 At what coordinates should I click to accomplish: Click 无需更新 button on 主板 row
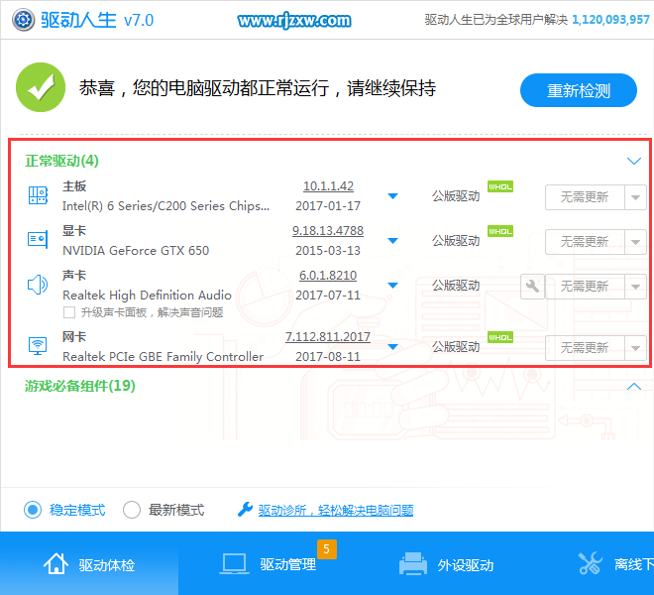pos(585,197)
